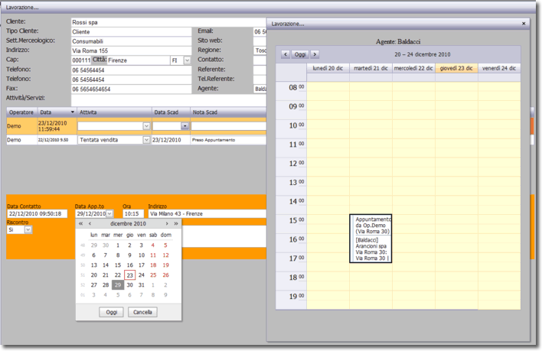Select day 30 in dicembre calendar
Screen dimensions: 542x351
click(129, 284)
